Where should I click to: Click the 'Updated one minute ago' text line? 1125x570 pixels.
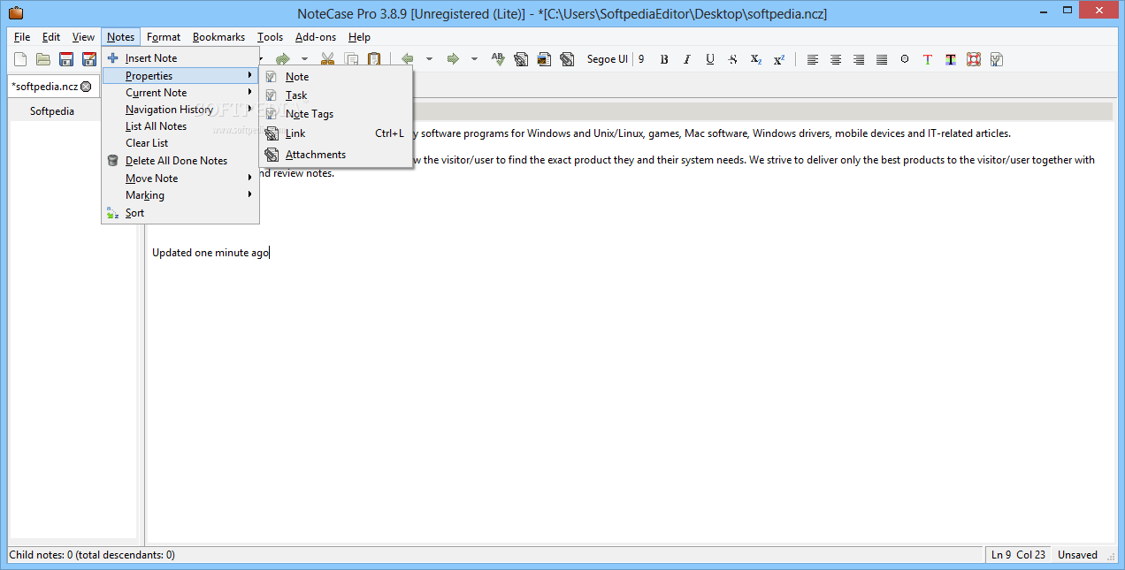point(210,253)
